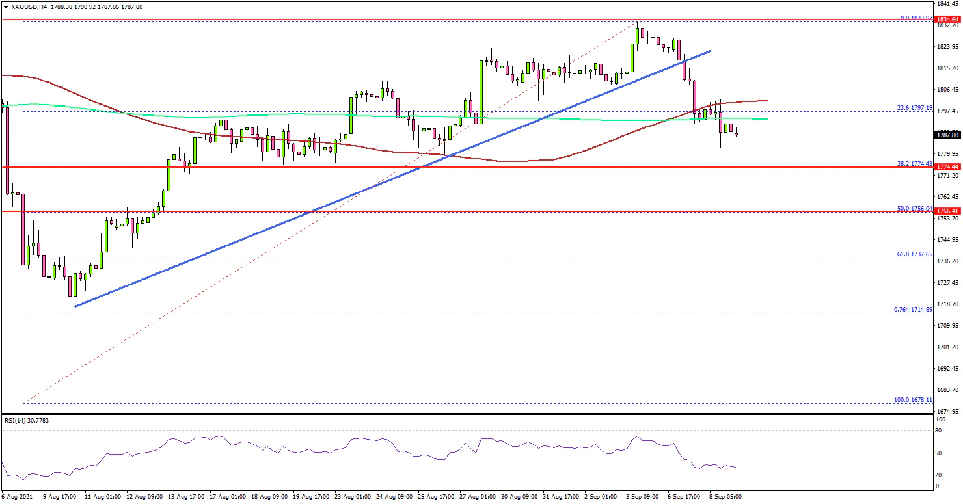The height and width of the screenshot is (504, 963).
Task: Click the last candlestick on the chart
Action: coord(737,134)
